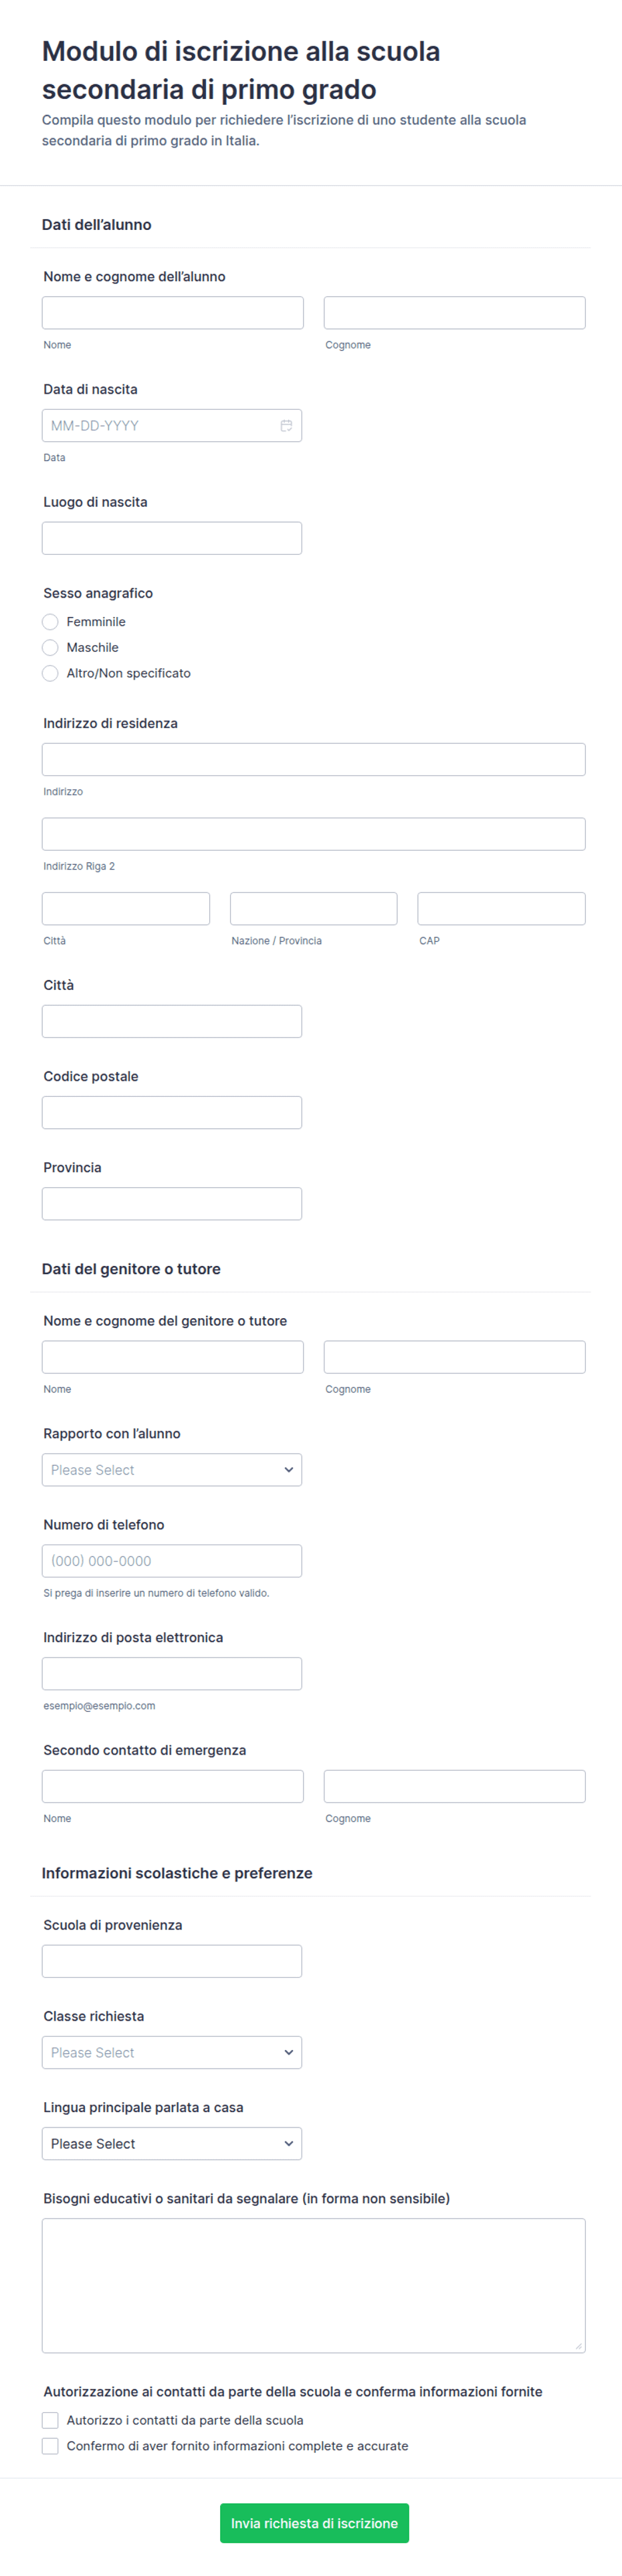Screen dimensions: 622x2576
Task: Choose Altro/Non specificato option
Action: pos(50,674)
